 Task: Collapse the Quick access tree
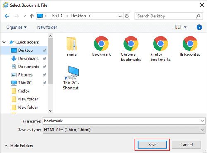4,42
